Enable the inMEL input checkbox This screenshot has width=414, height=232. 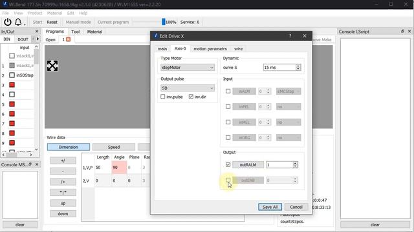coord(228,122)
